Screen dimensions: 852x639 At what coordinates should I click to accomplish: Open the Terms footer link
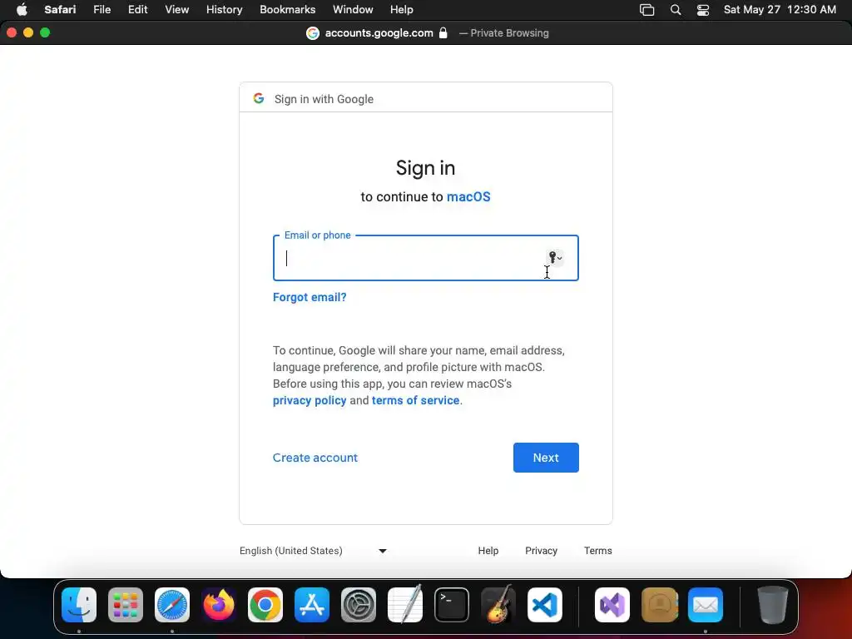(597, 551)
